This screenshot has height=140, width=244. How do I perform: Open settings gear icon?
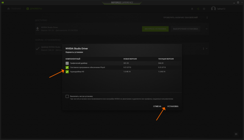click(204, 9)
